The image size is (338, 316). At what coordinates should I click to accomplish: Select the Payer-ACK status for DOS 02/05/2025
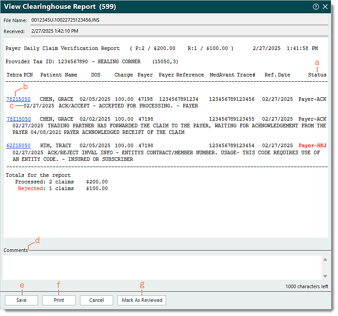[x=312, y=99]
